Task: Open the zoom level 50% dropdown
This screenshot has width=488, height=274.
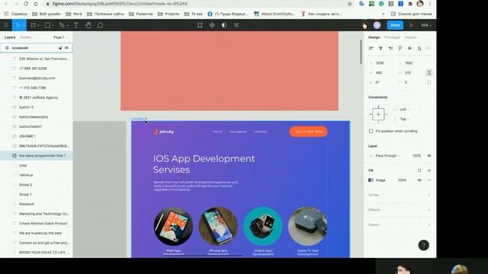Action: pyautogui.click(x=426, y=25)
